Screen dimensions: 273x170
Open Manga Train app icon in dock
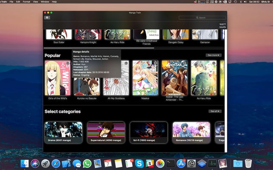[222, 164]
